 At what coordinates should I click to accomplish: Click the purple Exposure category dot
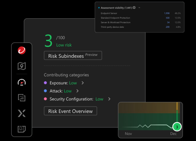coord(46,83)
